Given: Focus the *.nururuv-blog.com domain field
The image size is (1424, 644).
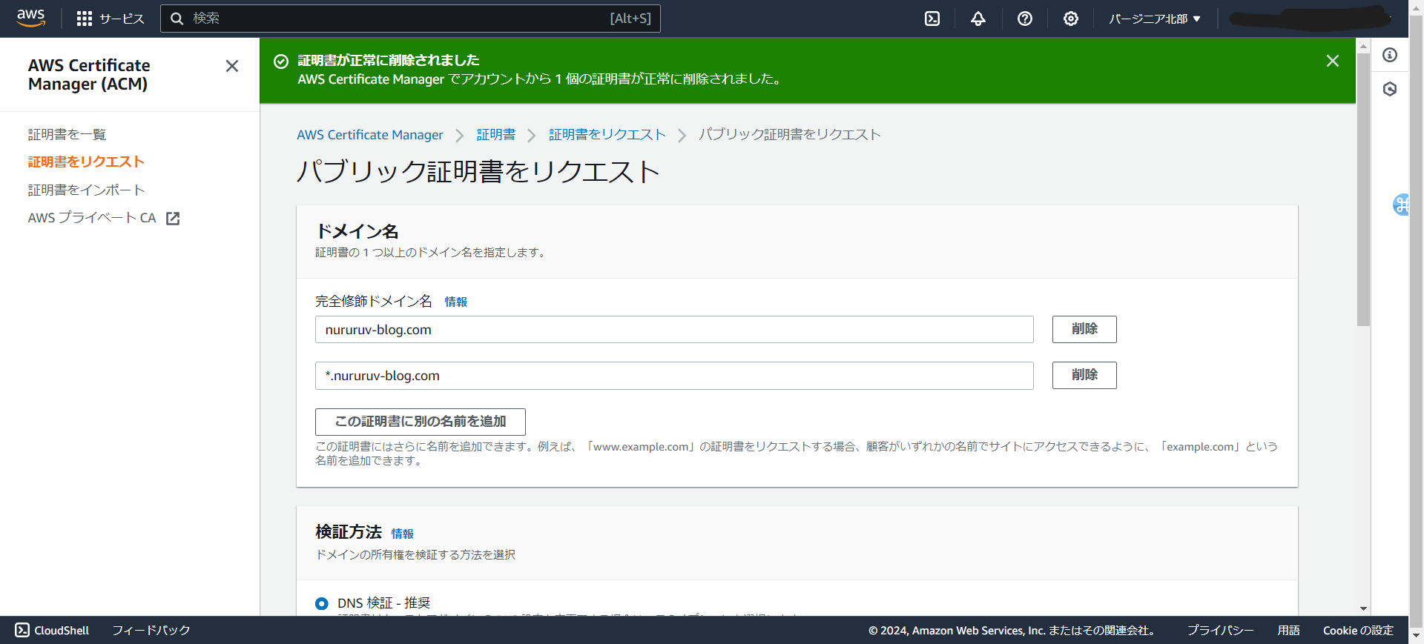Looking at the screenshot, I should pos(674,376).
